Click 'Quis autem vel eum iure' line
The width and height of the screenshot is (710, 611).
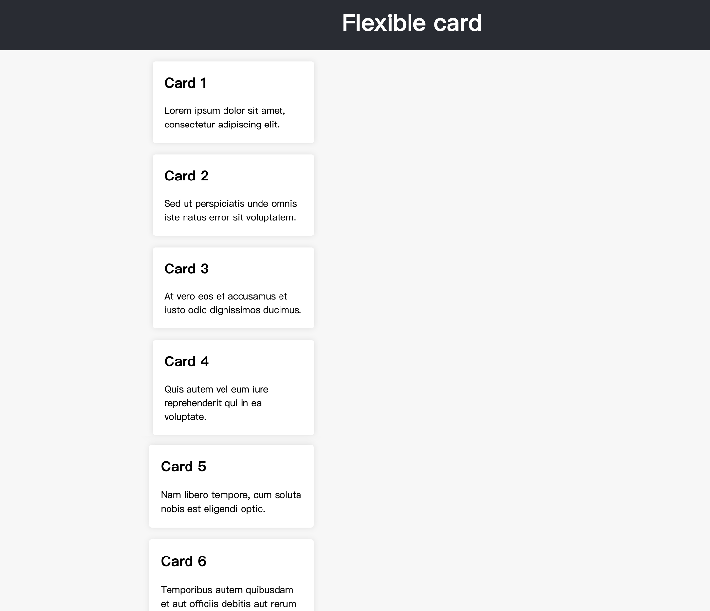click(216, 390)
